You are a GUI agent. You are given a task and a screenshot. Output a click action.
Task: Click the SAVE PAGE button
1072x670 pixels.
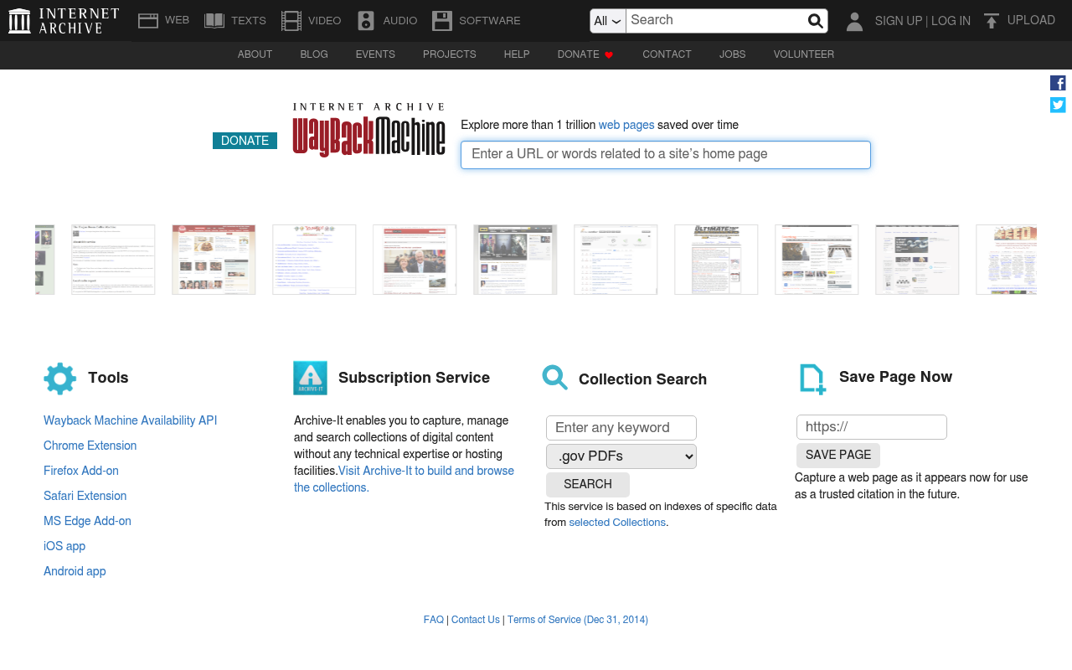coord(838,456)
